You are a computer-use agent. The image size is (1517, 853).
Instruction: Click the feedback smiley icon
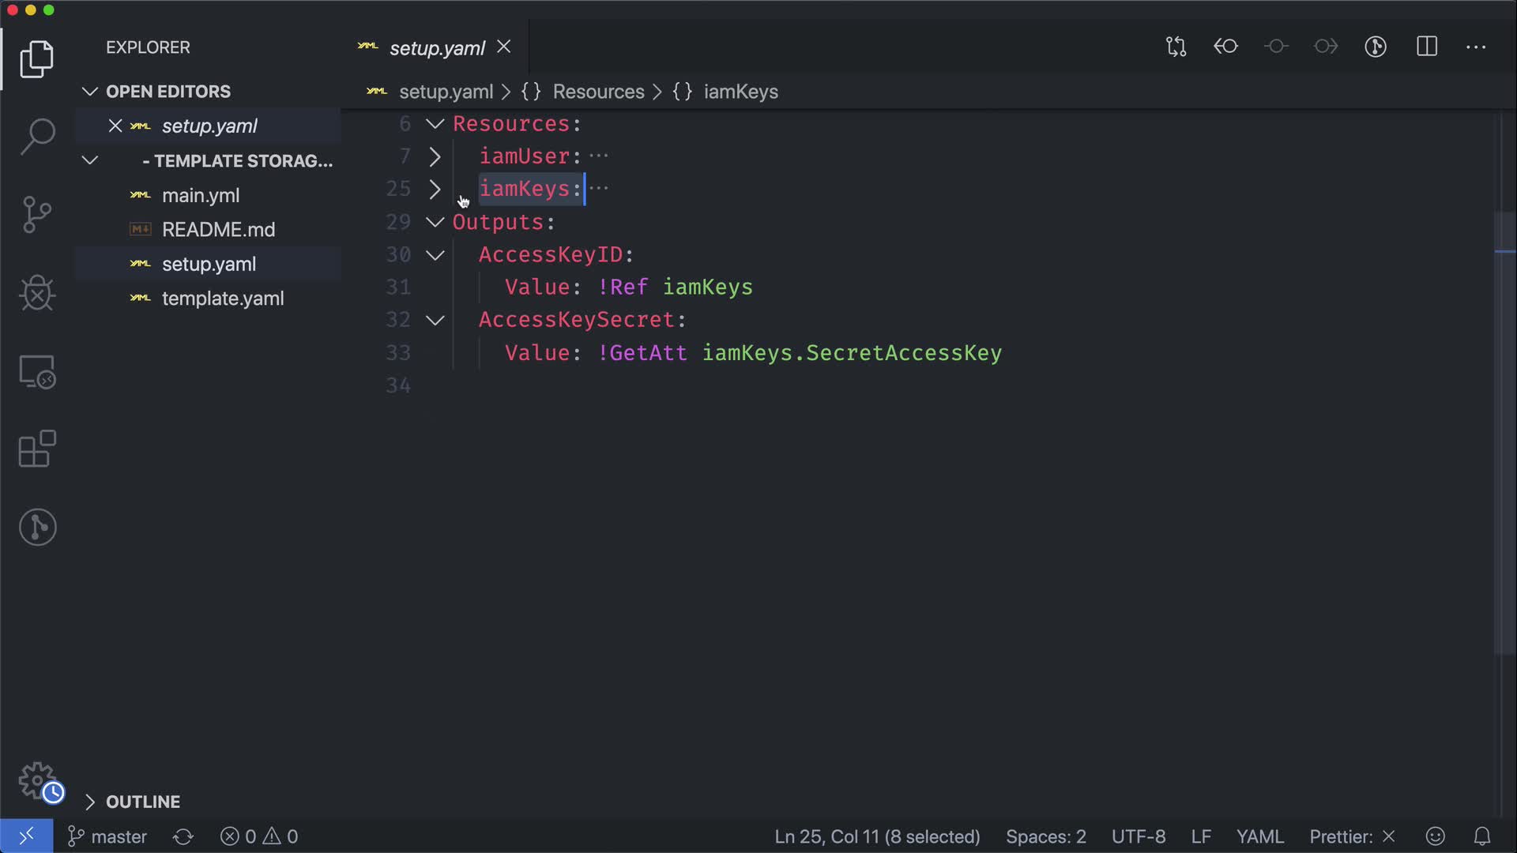1435,836
